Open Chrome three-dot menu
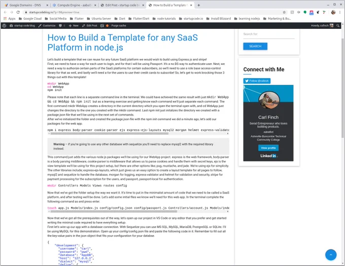Viewport: 345px width, 266px height. point(340,12)
